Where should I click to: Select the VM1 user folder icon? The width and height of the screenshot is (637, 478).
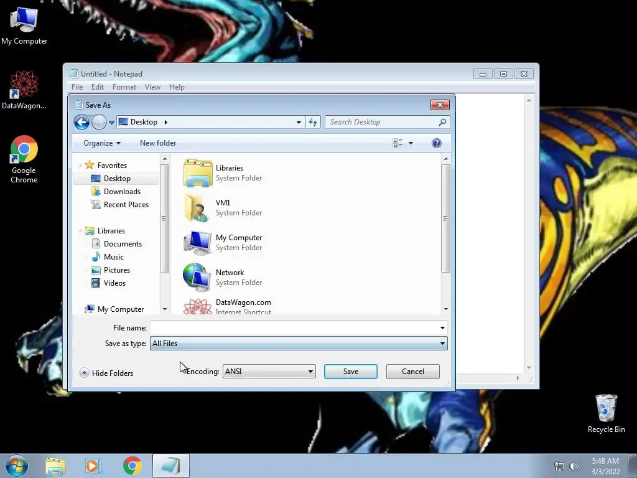point(197,208)
